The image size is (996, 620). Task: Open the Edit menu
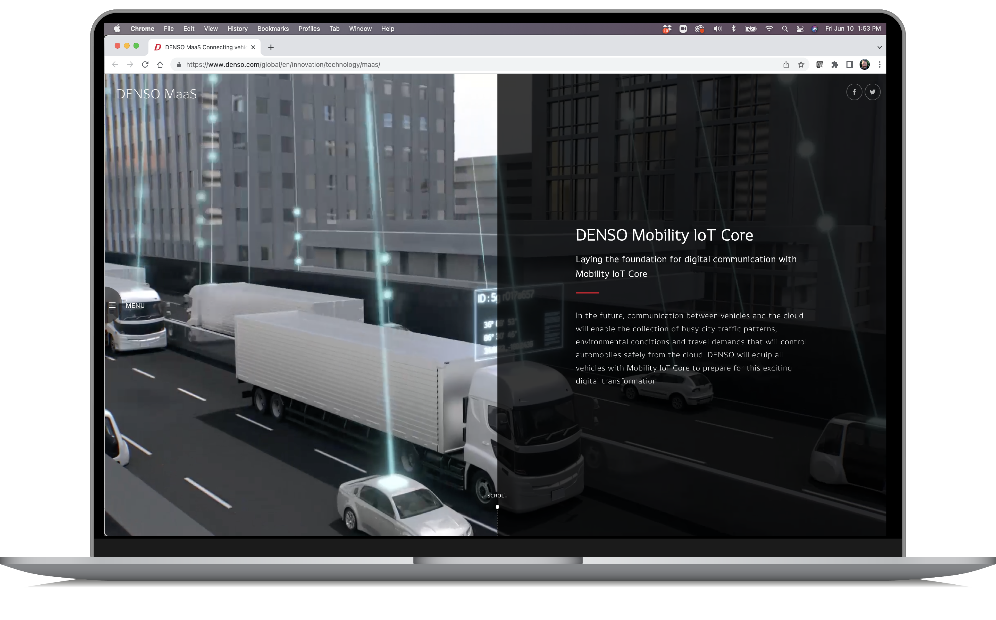tap(189, 28)
